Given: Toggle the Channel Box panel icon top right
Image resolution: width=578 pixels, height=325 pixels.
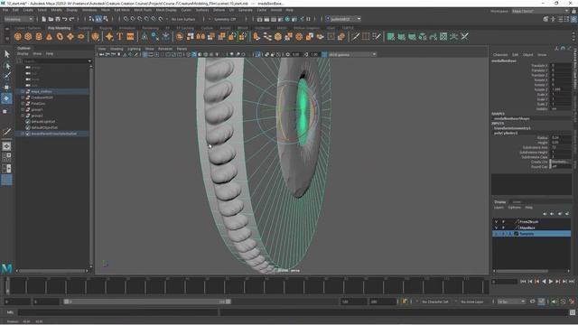Looking at the screenshot, I should tap(573, 19).
